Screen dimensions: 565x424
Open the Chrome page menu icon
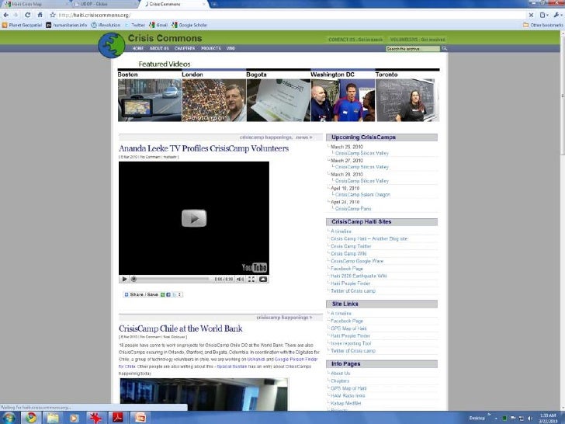(544, 15)
